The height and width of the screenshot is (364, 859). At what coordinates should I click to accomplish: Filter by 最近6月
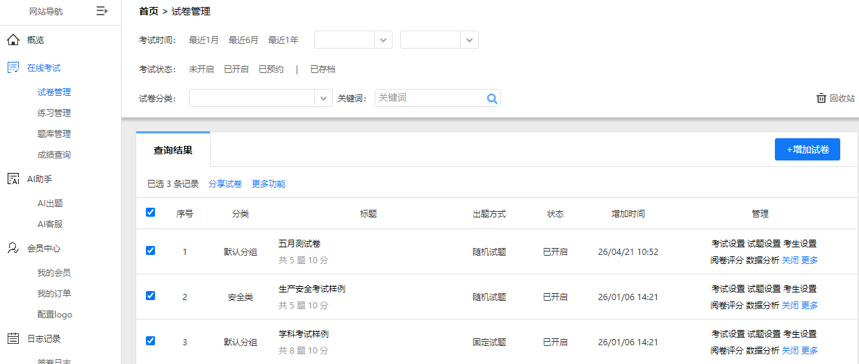[x=243, y=40]
